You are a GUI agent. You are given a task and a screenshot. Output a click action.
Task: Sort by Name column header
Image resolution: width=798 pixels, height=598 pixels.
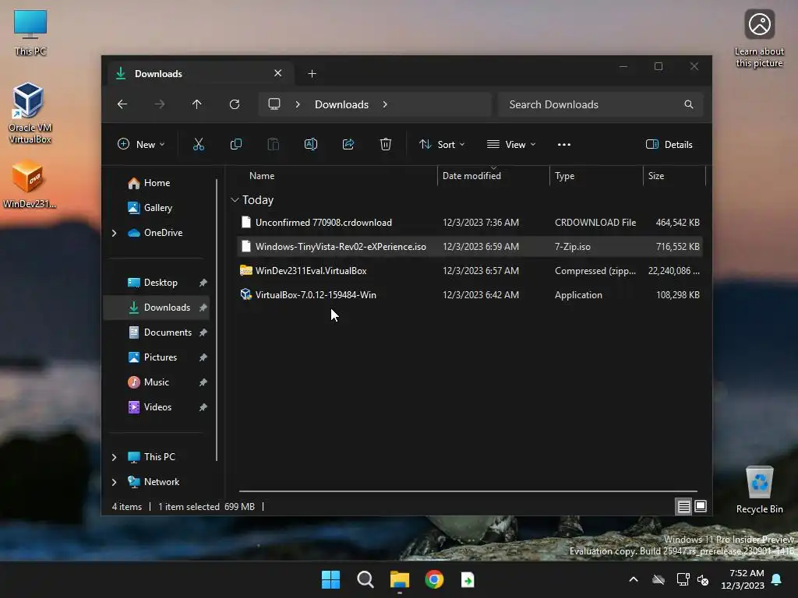(x=262, y=176)
